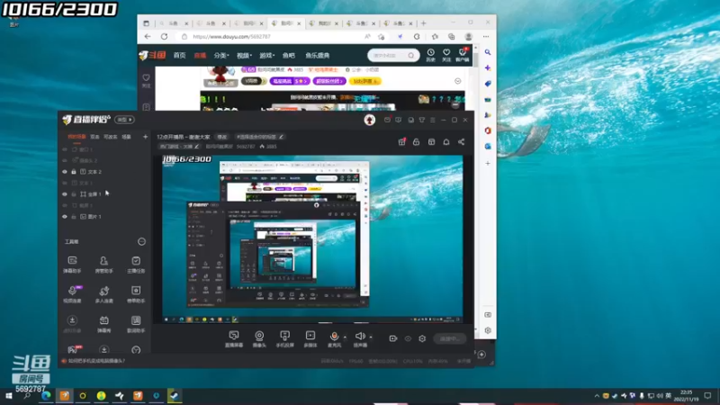Image resolution: width=720 pixels, height=405 pixels.
Task: Open the gift box icon above preview
Action: 401,142
